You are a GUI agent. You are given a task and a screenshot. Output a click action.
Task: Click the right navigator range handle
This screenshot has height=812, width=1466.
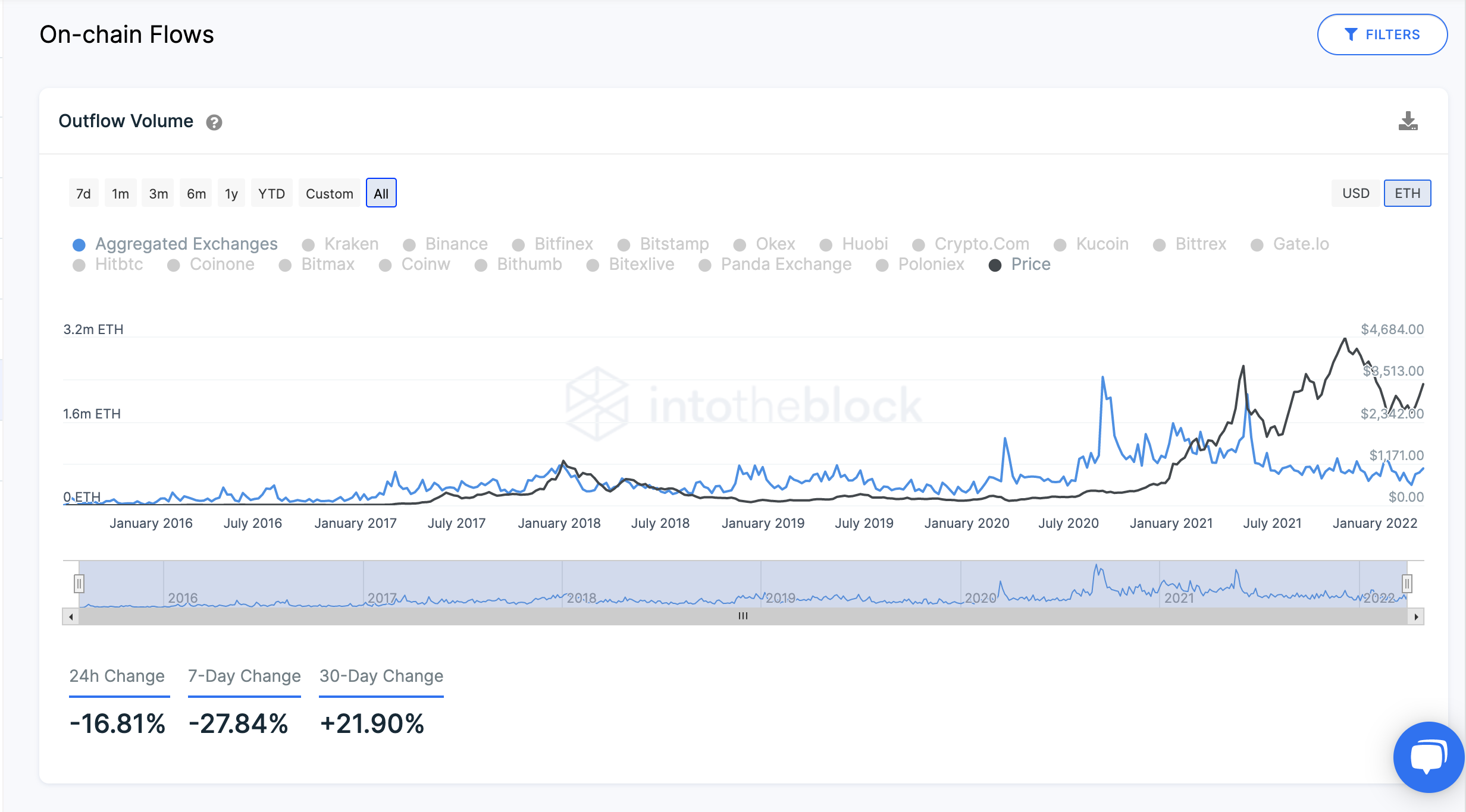pyautogui.click(x=1407, y=584)
